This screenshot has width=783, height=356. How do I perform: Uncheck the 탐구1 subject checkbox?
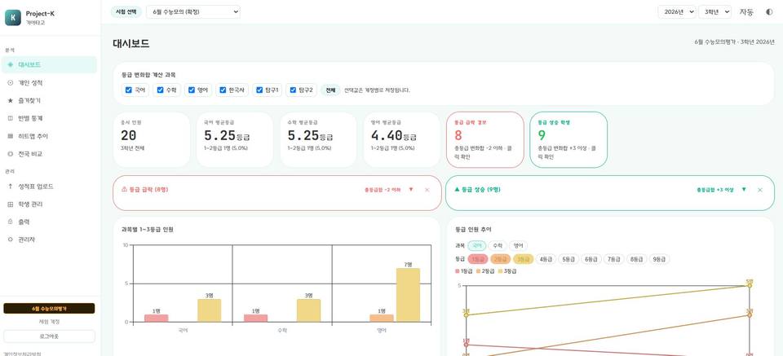click(x=259, y=90)
